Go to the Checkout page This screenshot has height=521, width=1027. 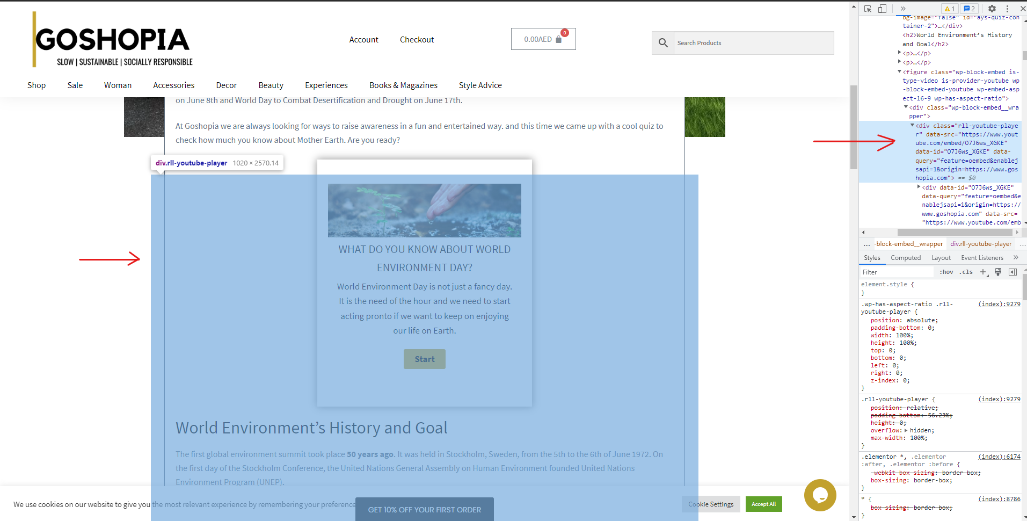click(x=417, y=40)
